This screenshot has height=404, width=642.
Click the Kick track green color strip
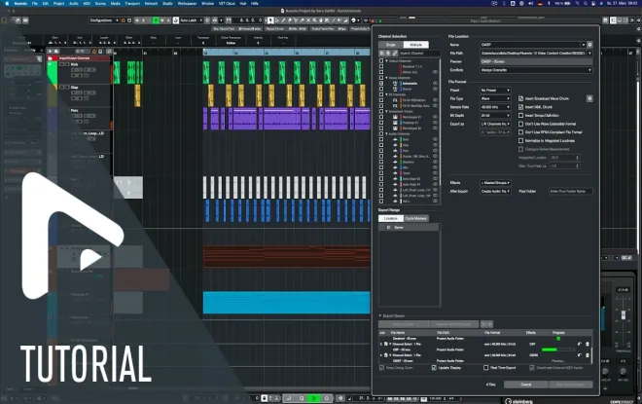point(52,73)
